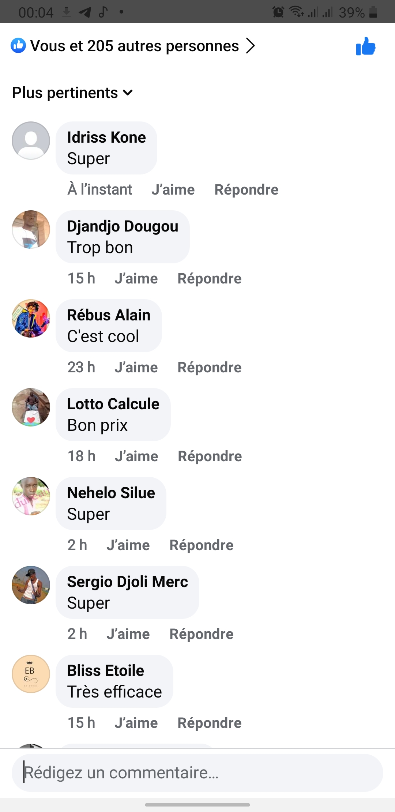Open Nehelo Silue's profile name link
This screenshot has height=812, width=395.
point(111,493)
